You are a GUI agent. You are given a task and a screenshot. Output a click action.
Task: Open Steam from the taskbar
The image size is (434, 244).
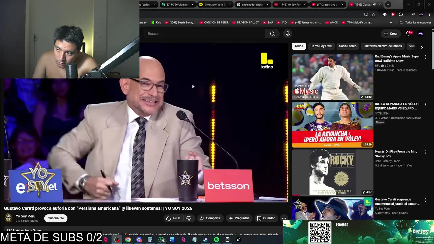[205, 240]
